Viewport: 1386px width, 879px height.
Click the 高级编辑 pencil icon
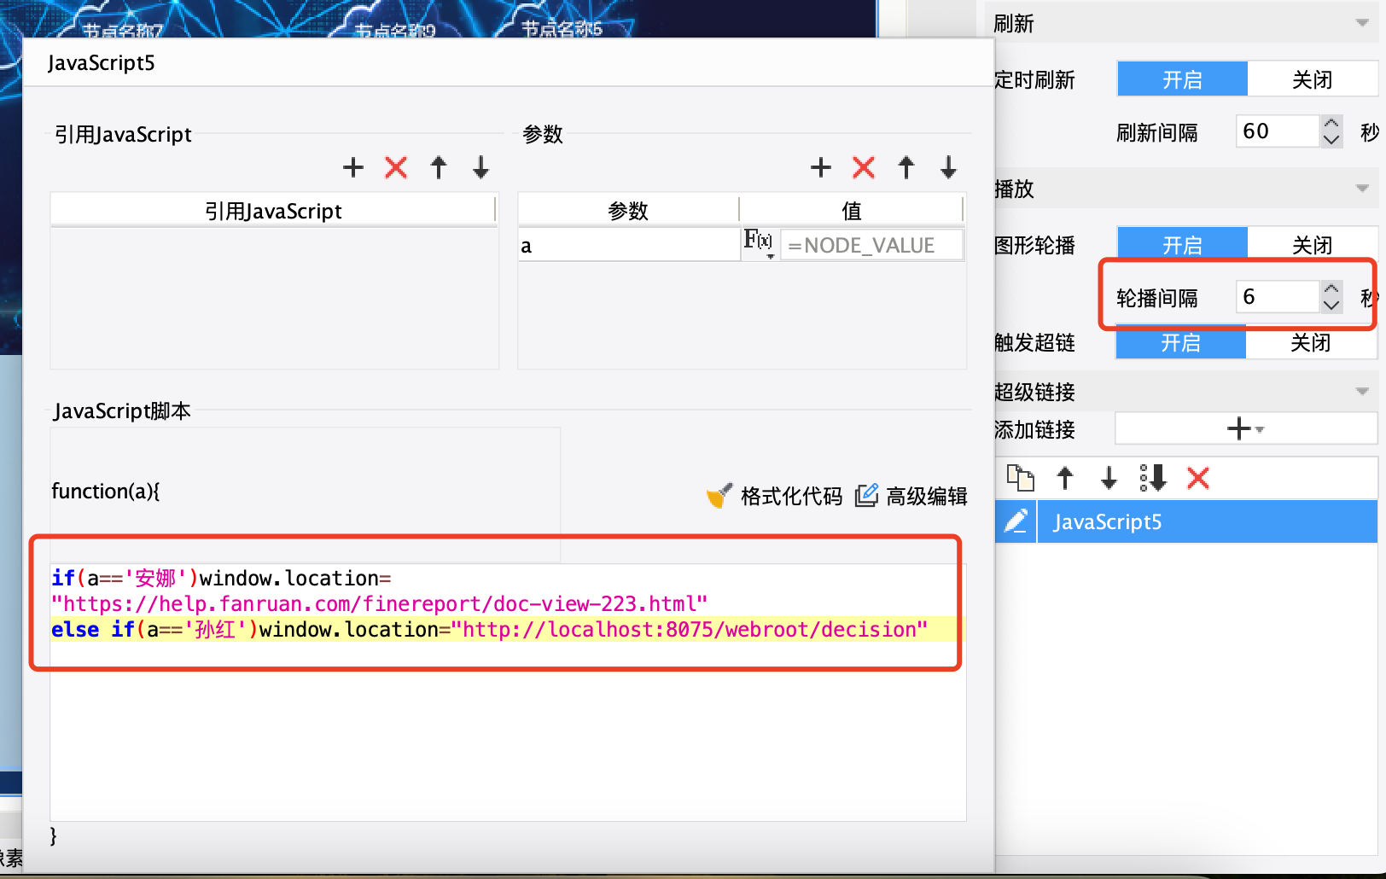[x=867, y=495]
